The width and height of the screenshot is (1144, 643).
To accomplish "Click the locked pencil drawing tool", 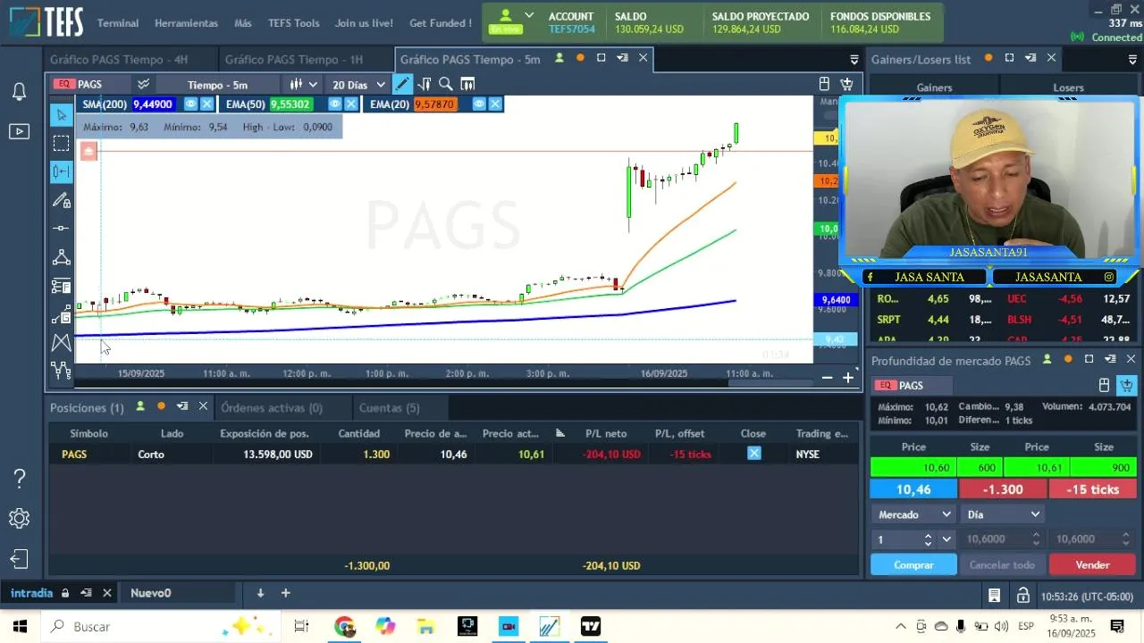I will [61, 200].
